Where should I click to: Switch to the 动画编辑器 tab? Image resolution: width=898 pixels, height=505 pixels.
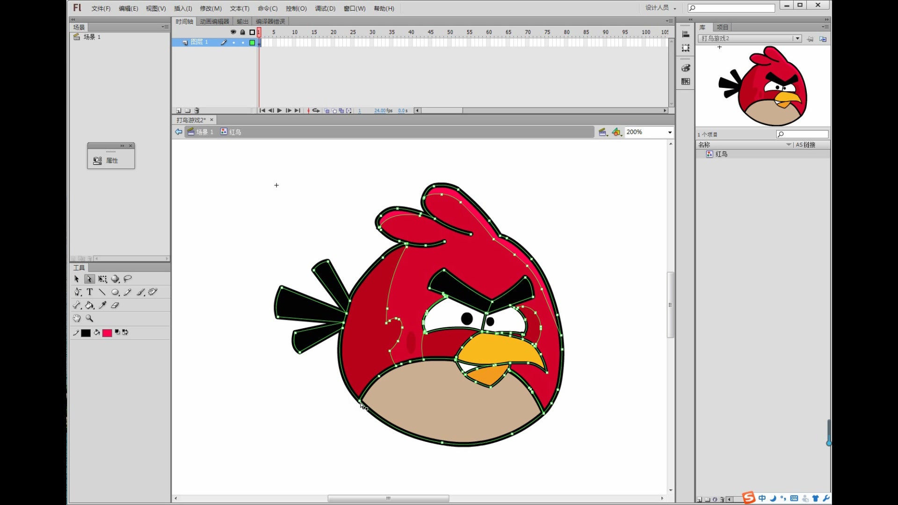pos(214,22)
